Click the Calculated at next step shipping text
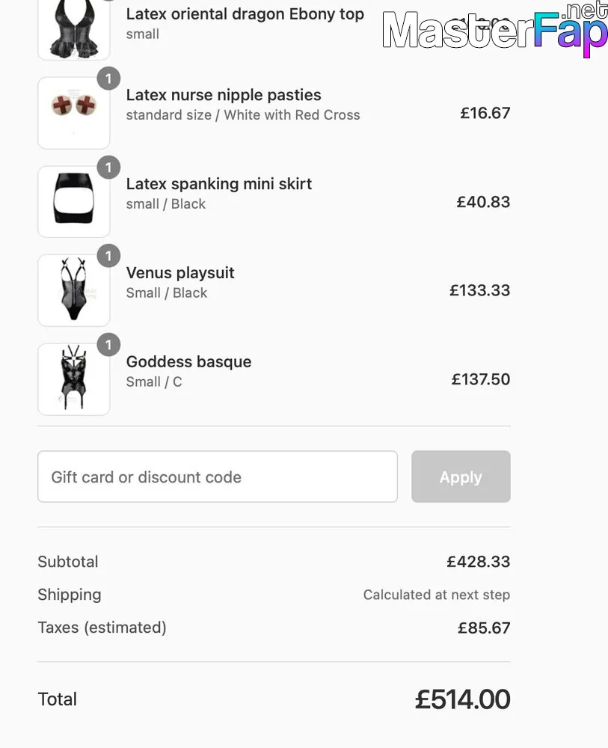Screen dimensions: 608x748 pos(437,595)
